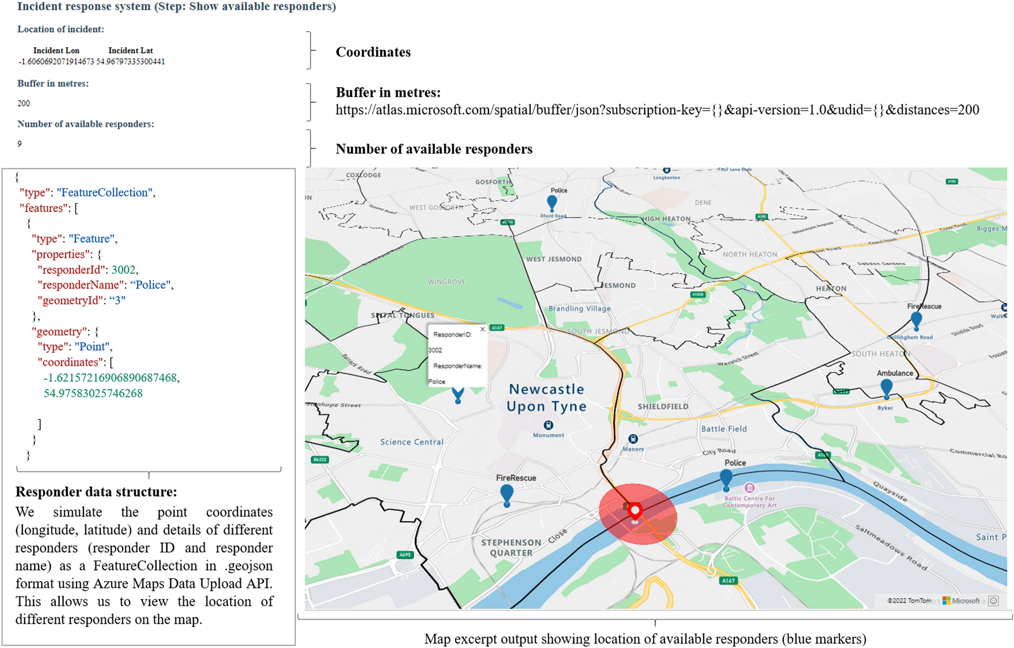This screenshot has height=648, width=1014.
Task: Click the buffer value 200
Action: (x=24, y=103)
